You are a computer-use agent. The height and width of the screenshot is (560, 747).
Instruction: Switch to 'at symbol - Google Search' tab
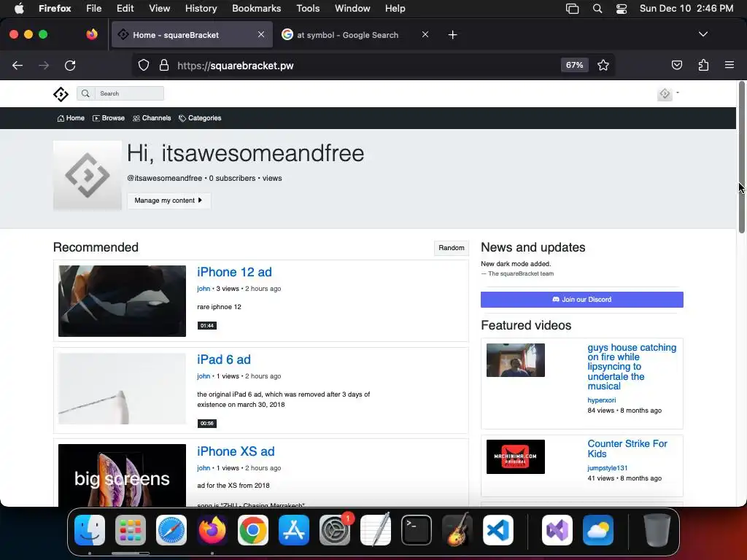point(348,35)
